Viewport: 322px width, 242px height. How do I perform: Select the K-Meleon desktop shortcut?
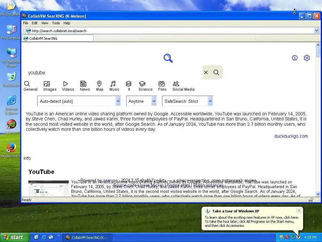[11, 127]
